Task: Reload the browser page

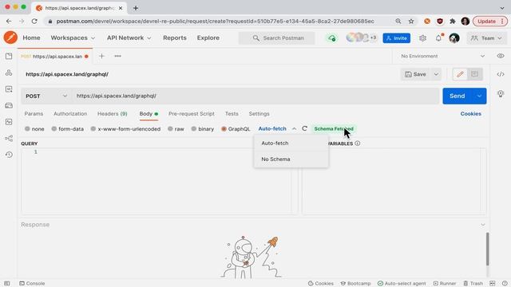Action: click(34, 22)
